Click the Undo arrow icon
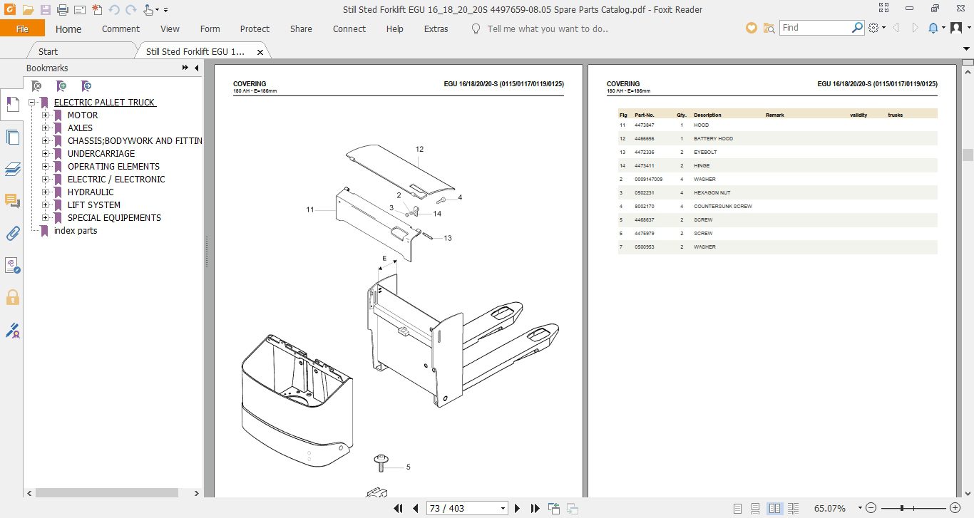 (x=114, y=10)
